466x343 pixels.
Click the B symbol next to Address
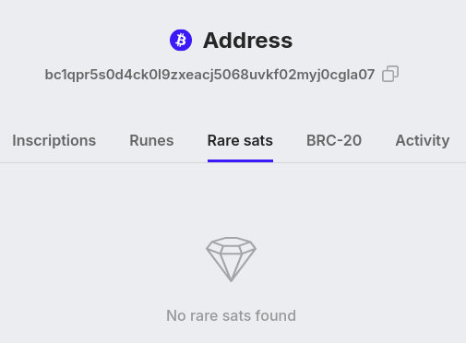coord(181,40)
